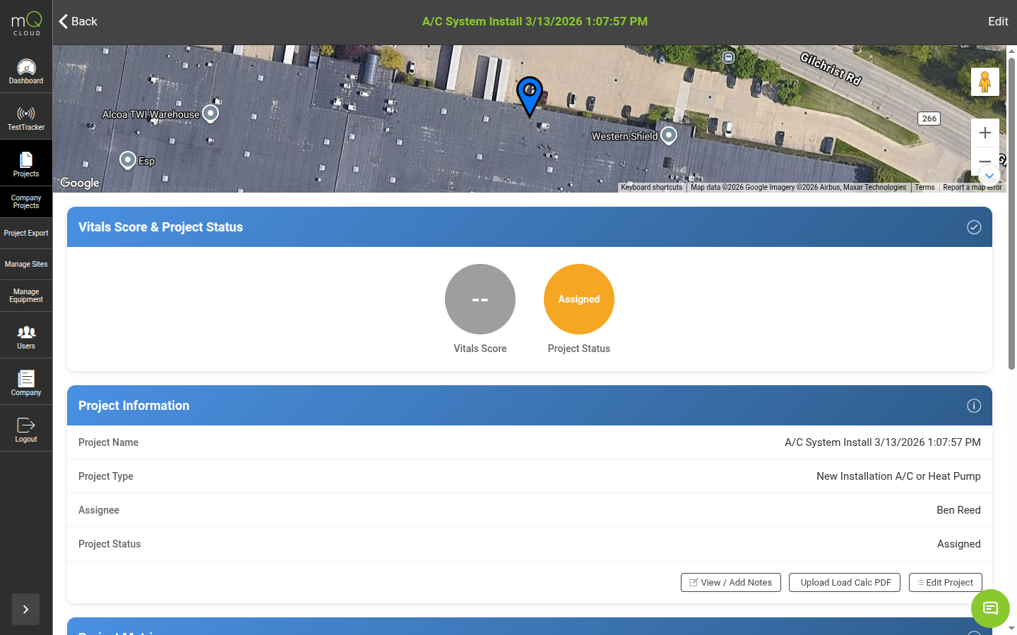Open the info icon on Project Information header
This screenshot has width=1017, height=635.
(974, 406)
